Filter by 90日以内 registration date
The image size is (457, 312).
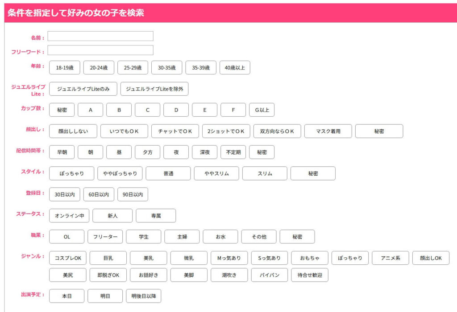tap(133, 195)
